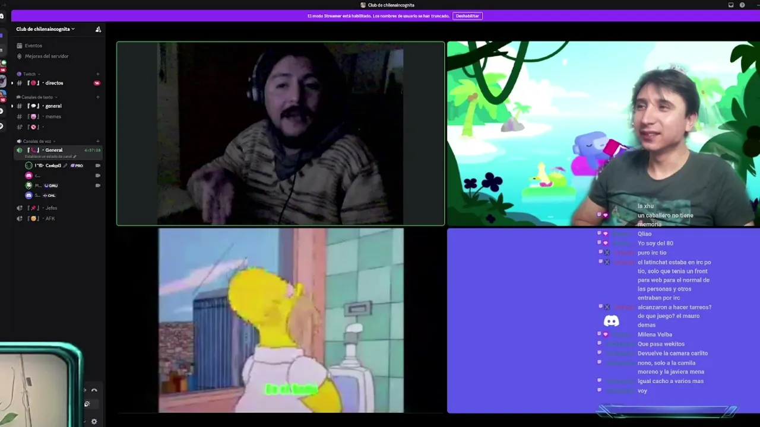Open the inbox icon in the title bar
760x427 pixels.
point(731,5)
